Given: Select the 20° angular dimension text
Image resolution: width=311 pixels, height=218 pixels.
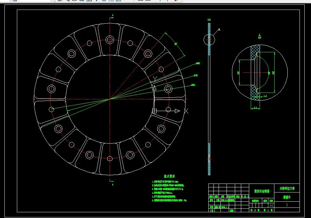Looking at the screenshot, I should (x=176, y=43).
